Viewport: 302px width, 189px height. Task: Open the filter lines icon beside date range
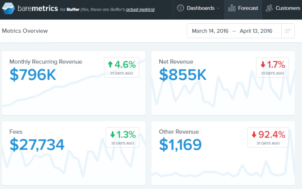tap(288, 31)
